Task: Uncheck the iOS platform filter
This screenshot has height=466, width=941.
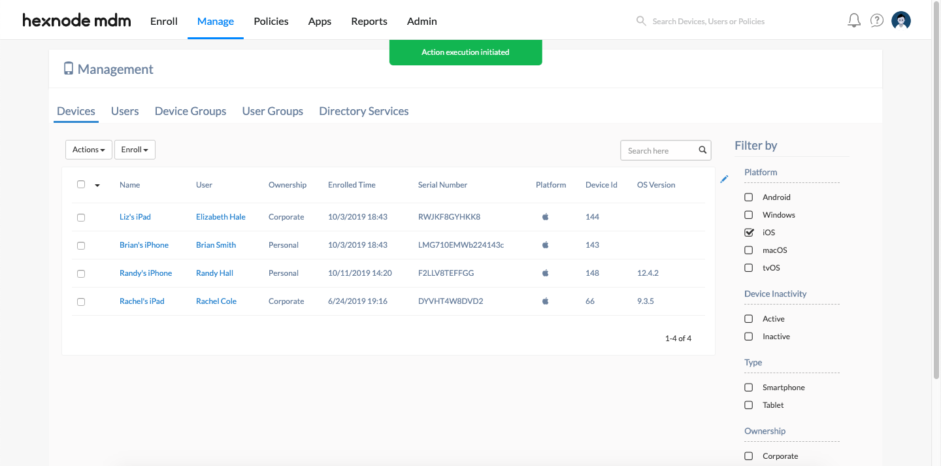Action: click(749, 233)
